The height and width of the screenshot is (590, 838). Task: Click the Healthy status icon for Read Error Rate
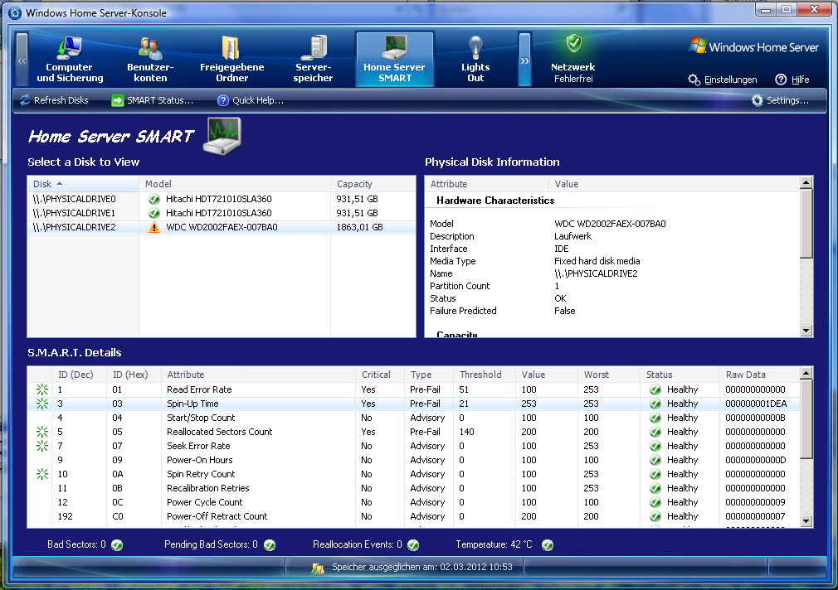point(655,389)
